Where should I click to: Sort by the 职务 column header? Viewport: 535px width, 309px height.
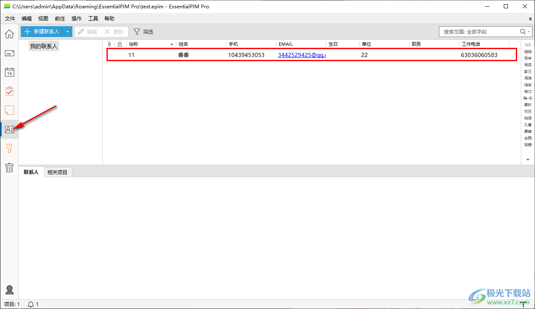pos(434,44)
